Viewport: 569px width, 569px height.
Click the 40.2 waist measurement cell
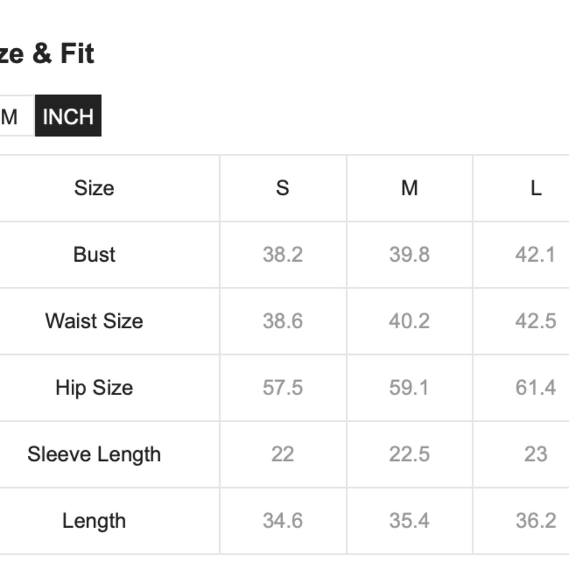click(x=409, y=321)
